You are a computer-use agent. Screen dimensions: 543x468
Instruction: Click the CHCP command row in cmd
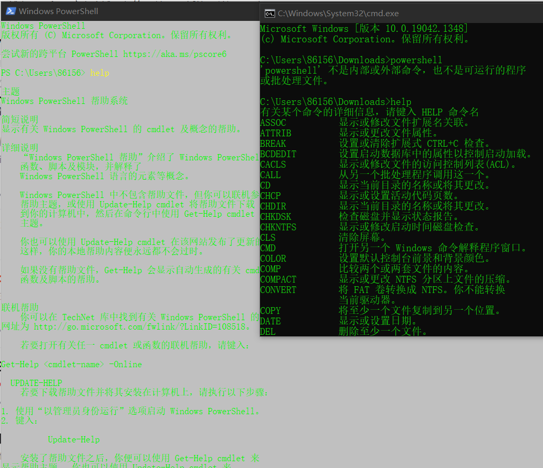359,196
